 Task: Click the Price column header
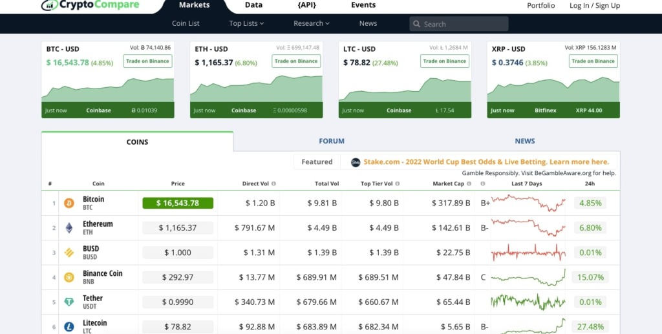(178, 184)
